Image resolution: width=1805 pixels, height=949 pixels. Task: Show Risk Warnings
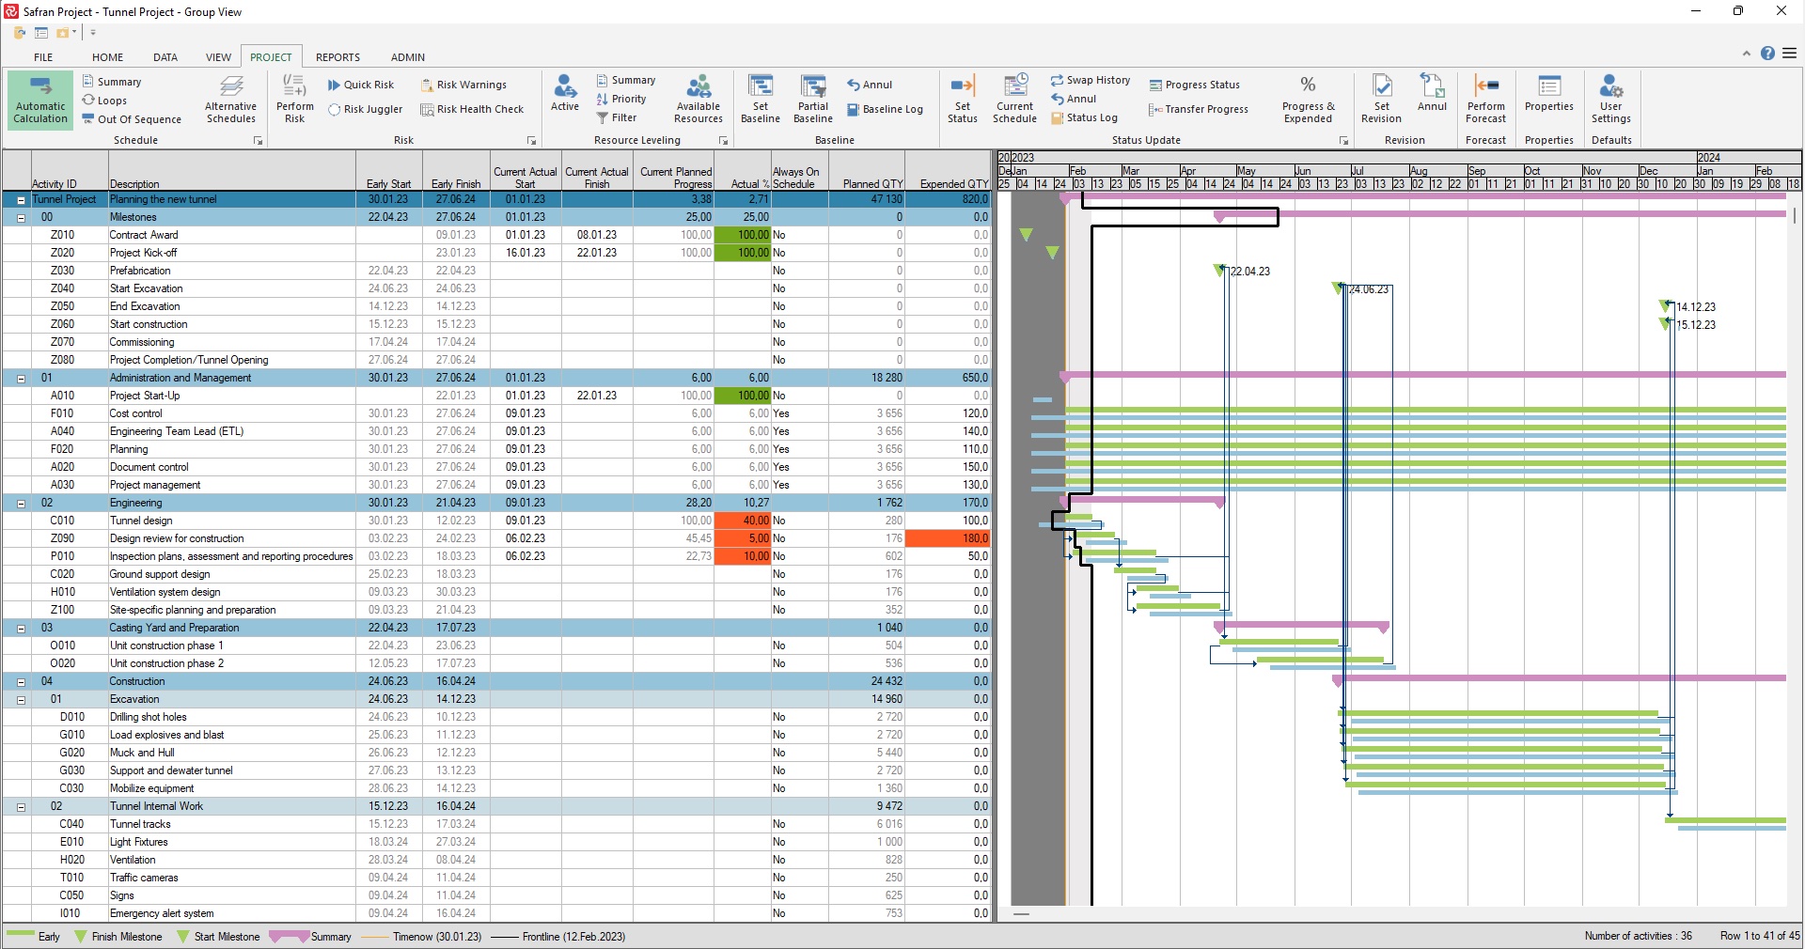point(464,85)
